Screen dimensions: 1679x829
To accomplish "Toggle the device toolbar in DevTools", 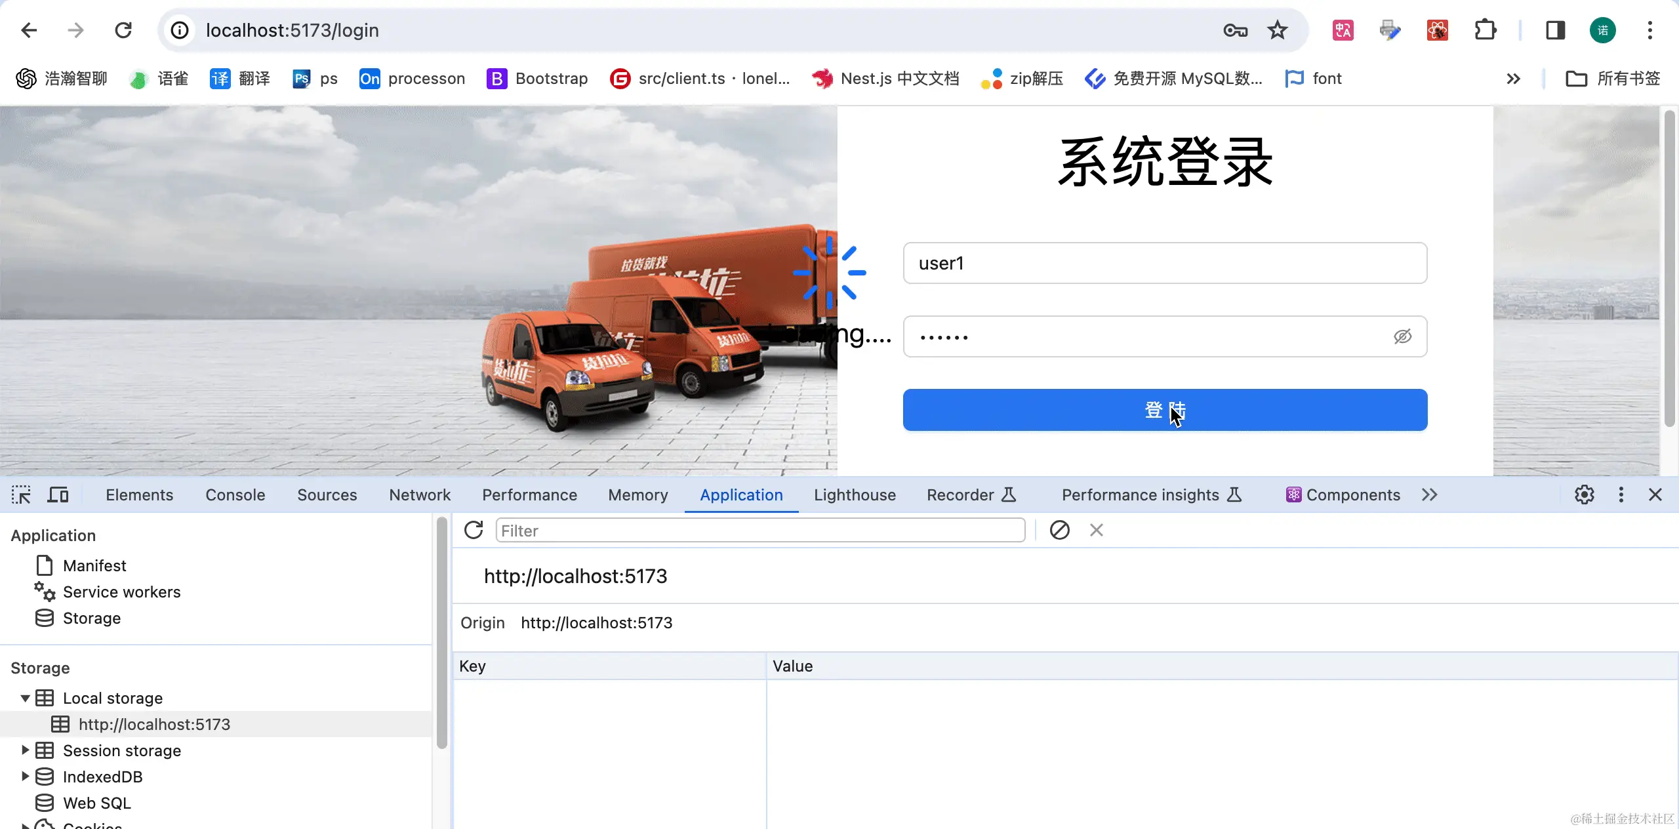I will point(58,495).
